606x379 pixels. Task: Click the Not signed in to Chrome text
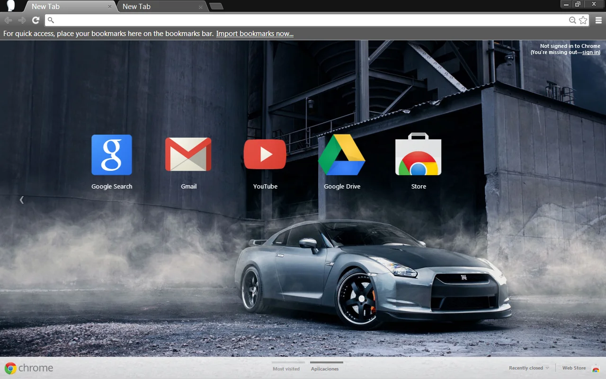pos(570,46)
